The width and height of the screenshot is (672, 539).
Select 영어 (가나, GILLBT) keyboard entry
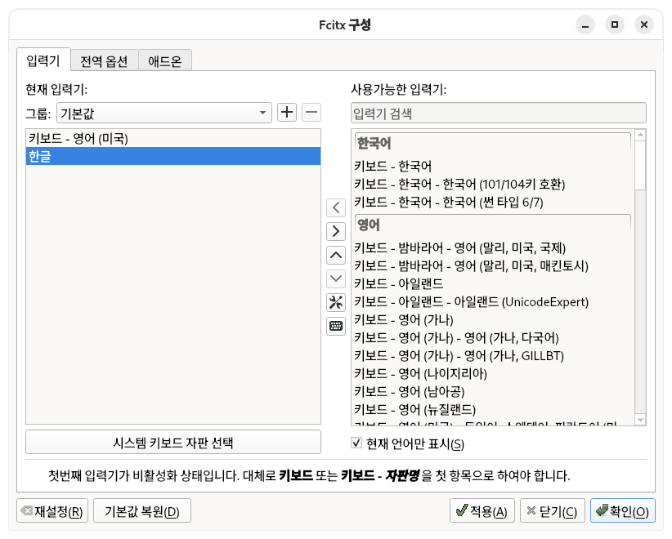[x=492, y=356]
